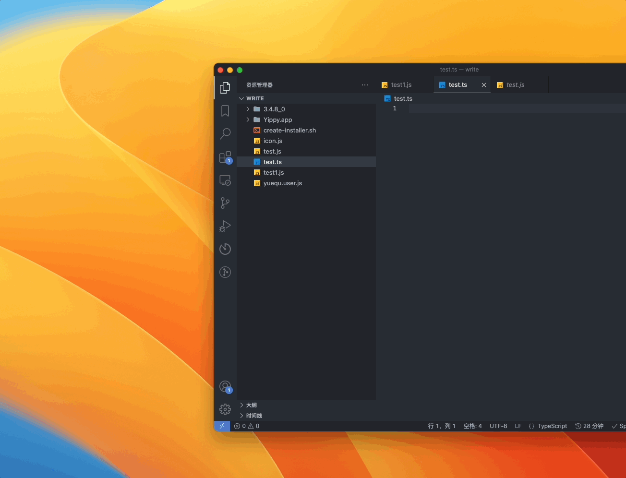The width and height of the screenshot is (626, 478).
Task: Switch to the italic test.js preview tab
Action: pos(519,85)
